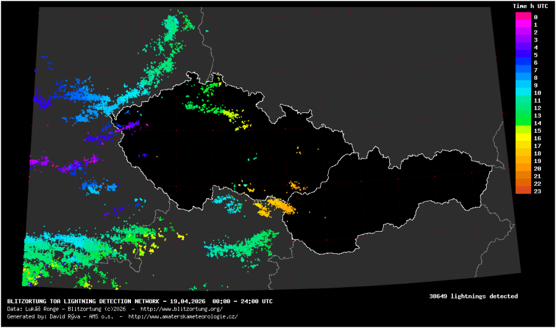Click the amaterskameteorologie.cz URL text
This screenshot has height=328, width=556.
(x=183, y=316)
